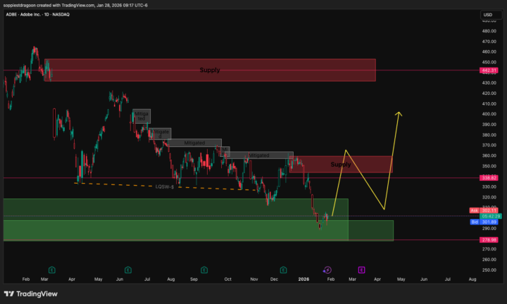Screen dimensions: 507x304
Task: Click the 380.00 price axis label
Action: (x=489, y=134)
